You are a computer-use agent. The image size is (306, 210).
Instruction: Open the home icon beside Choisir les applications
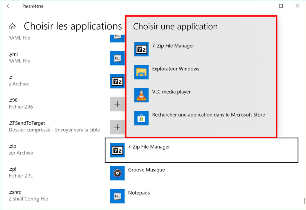pos(12,26)
